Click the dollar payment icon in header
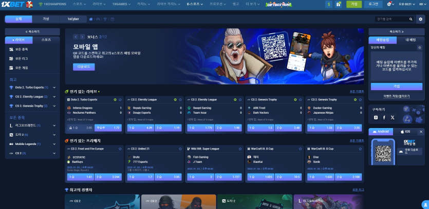The image size is (429, 209). pos(328,4)
